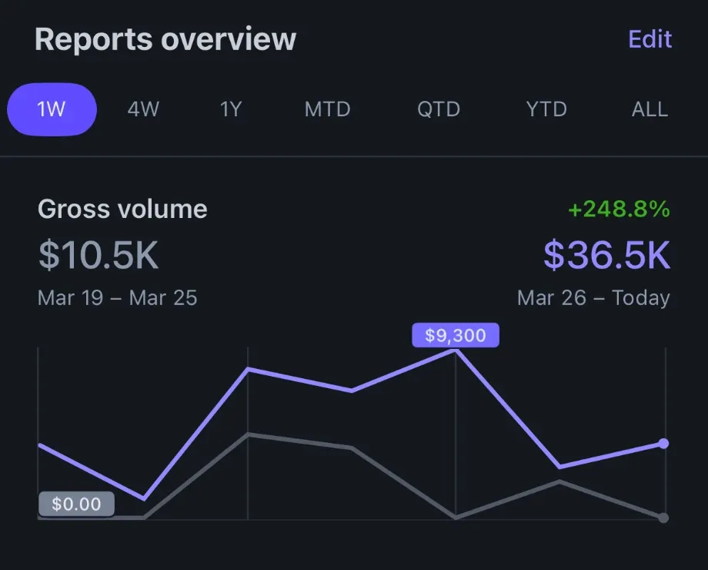Click the gray line's end data point
The image size is (708, 570).
(x=663, y=518)
